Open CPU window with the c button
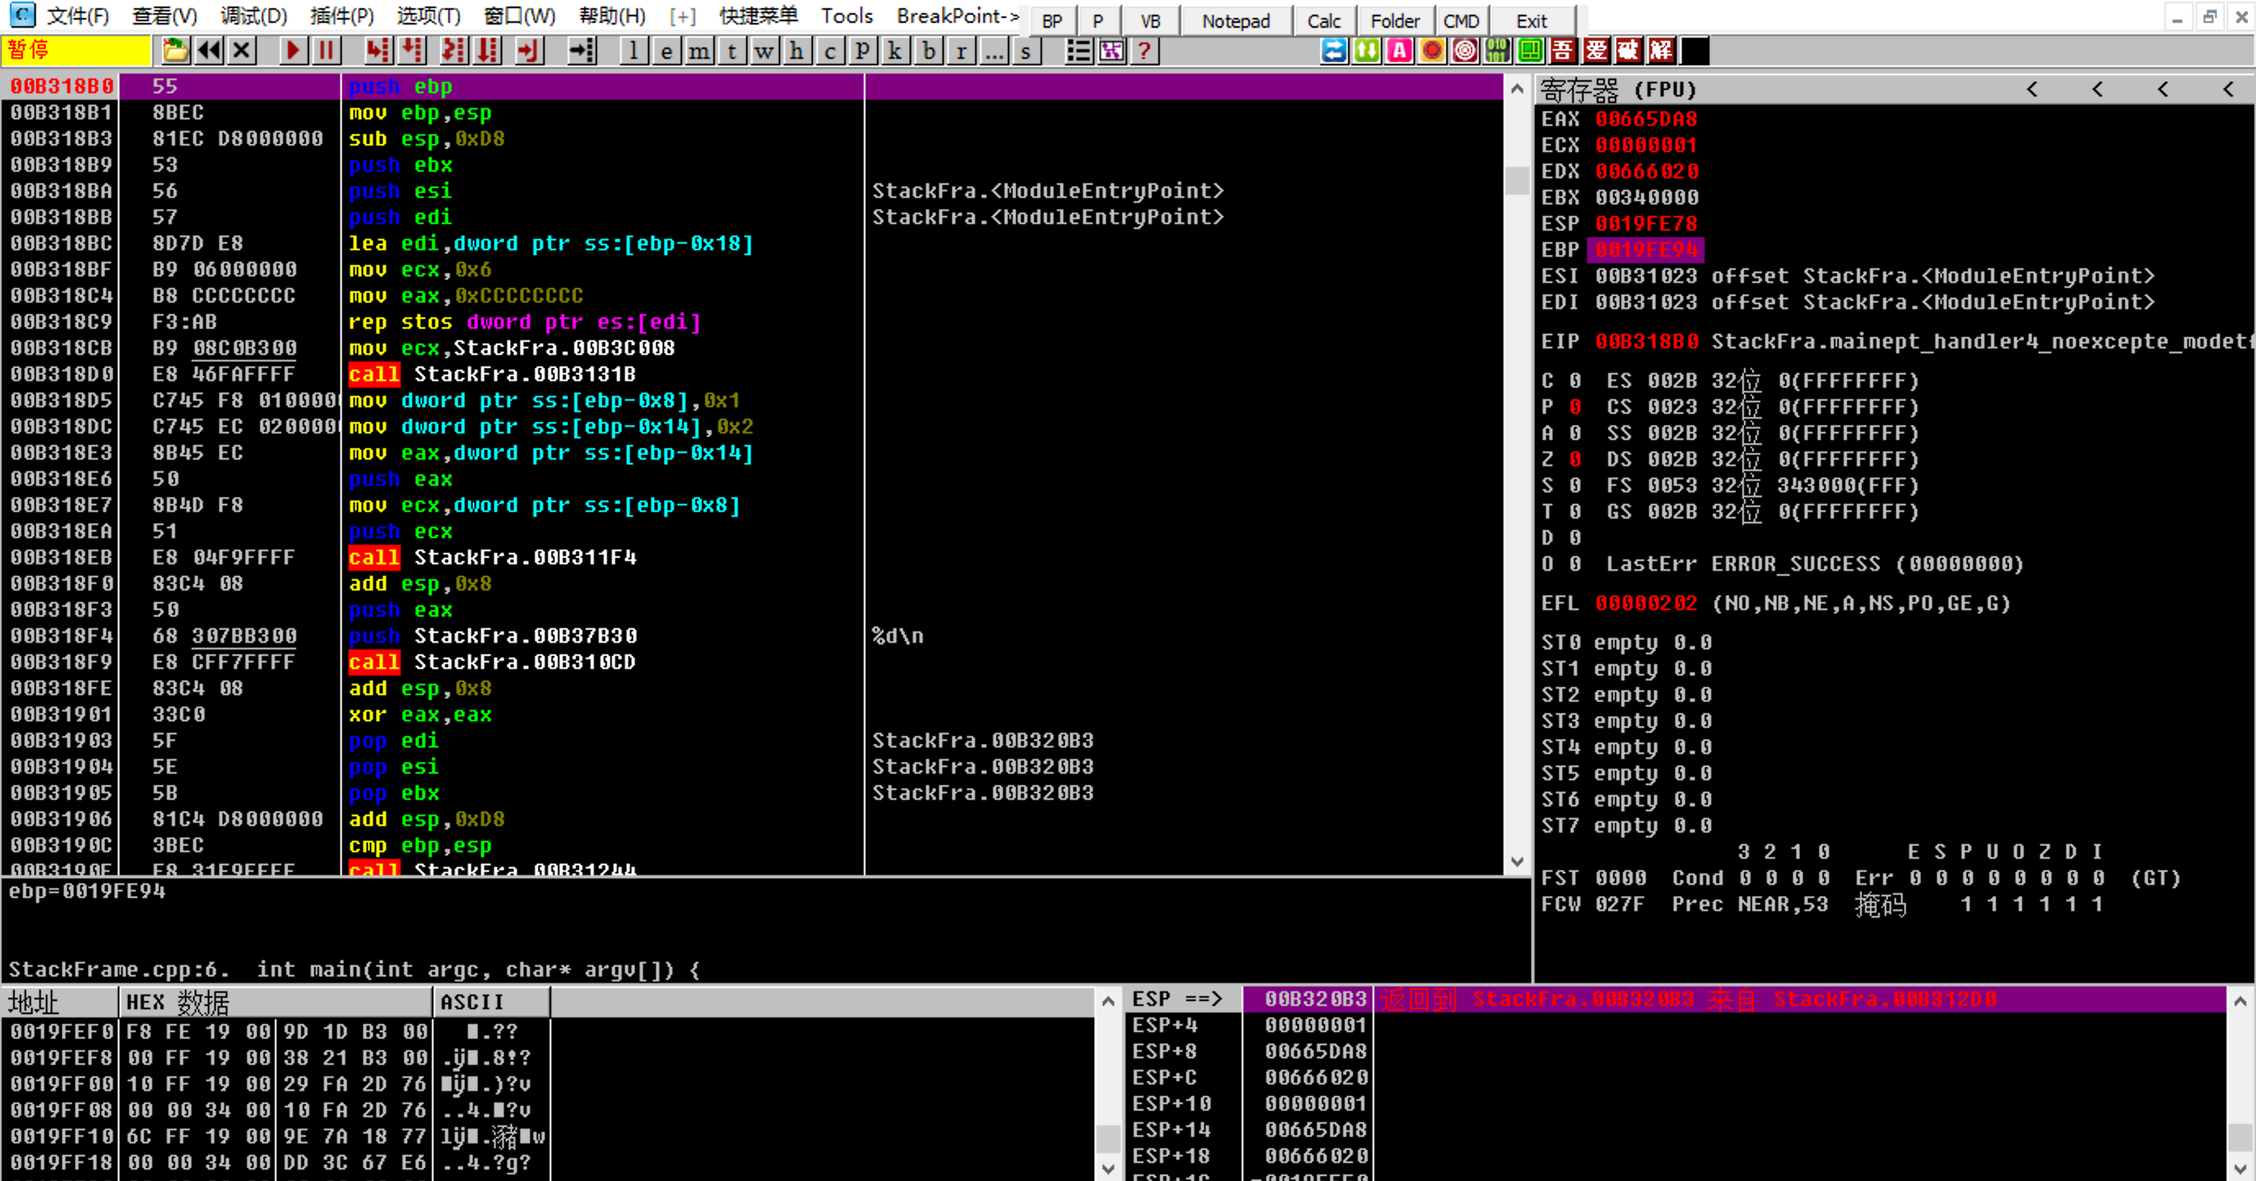The width and height of the screenshot is (2256, 1181). click(x=829, y=51)
